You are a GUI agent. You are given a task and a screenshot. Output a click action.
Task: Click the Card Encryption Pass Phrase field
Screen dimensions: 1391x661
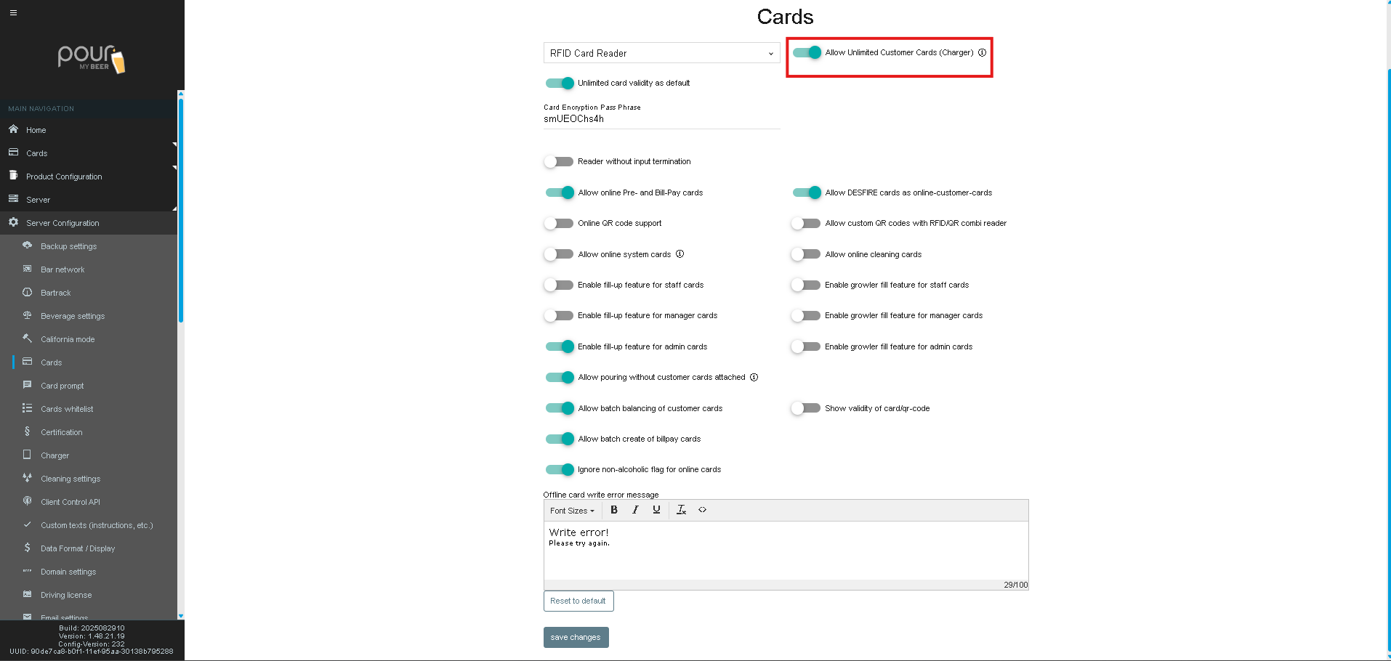661,119
